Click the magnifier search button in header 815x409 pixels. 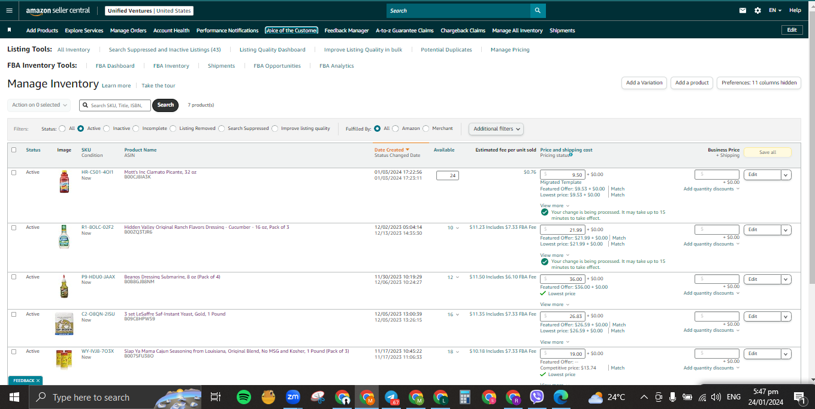538,10
